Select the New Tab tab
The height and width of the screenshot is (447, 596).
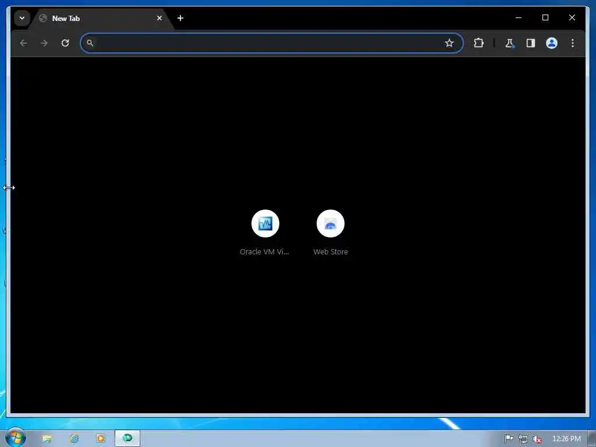101,18
